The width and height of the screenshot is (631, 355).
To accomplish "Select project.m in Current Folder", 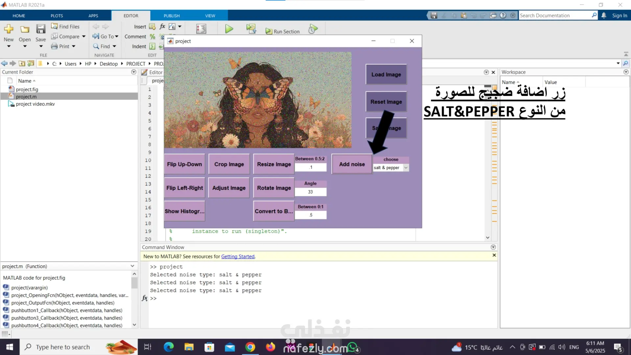I will point(26,97).
